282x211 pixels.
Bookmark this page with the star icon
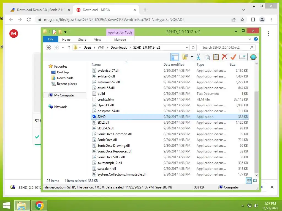pos(242,20)
